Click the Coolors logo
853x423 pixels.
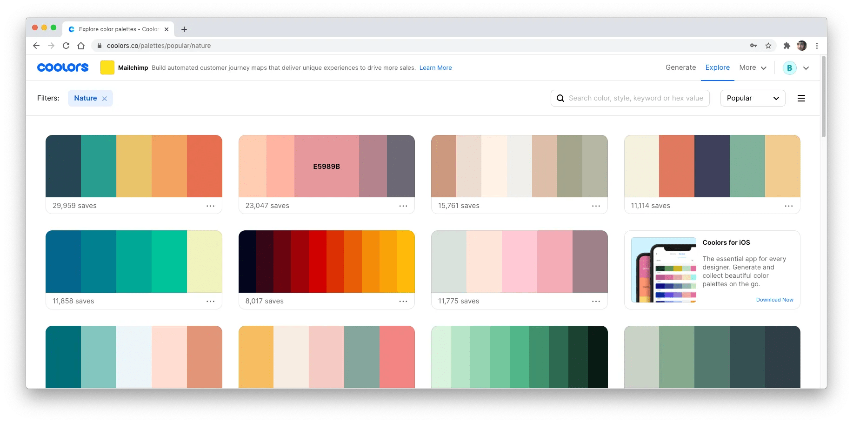pos(62,67)
